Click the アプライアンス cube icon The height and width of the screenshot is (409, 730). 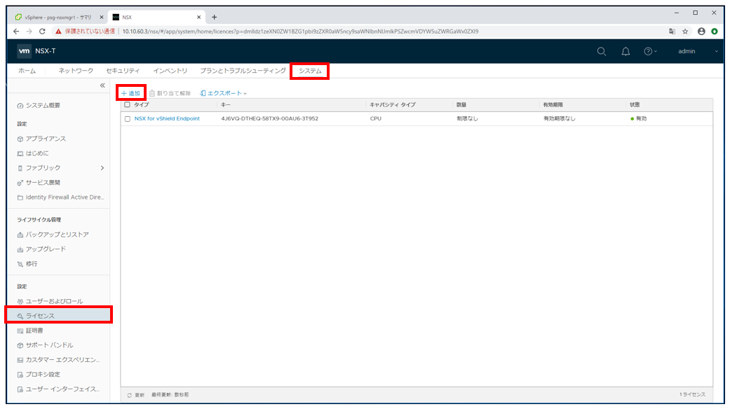(20, 139)
